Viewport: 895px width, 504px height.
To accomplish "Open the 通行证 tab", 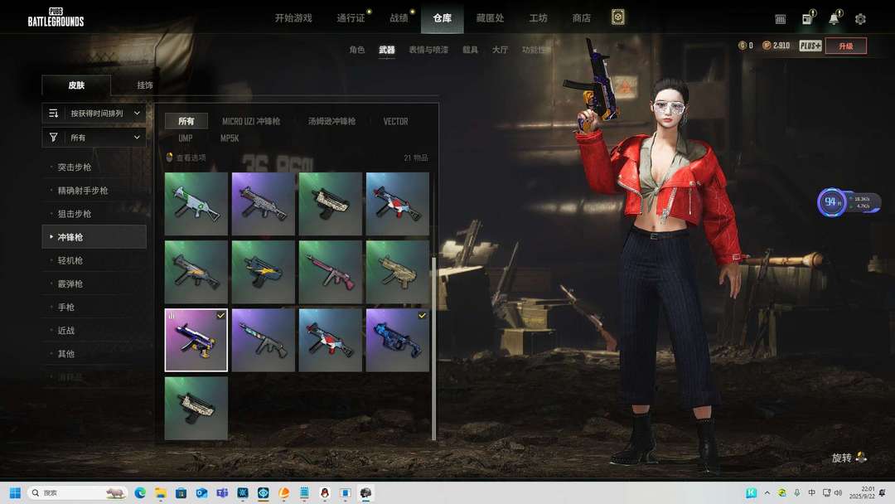I will (x=351, y=18).
